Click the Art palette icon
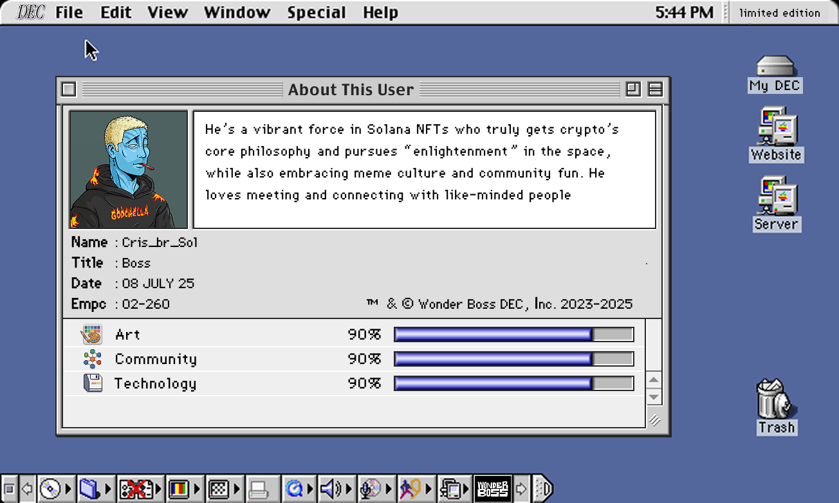 (x=92, y=334)
